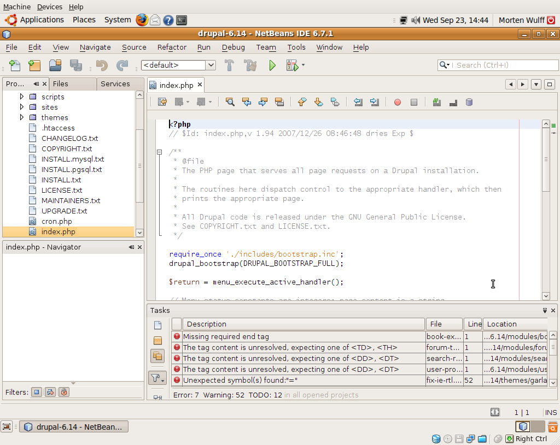Image resolution: width=560 pixels, height=445 pixels.
Task: Expand the scripts folder node
Action: pyautogui.click(x=22, y=96)
